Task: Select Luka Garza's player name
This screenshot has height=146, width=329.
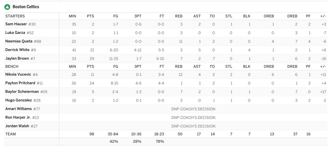Action: coord(15,33)
